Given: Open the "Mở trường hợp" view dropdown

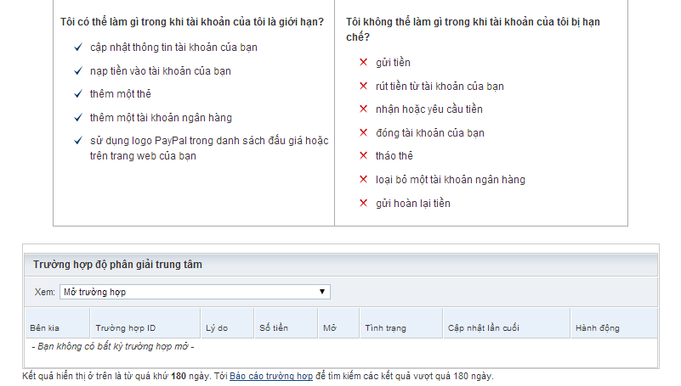Looking at the screenshot, I should [x=195, y=292].
